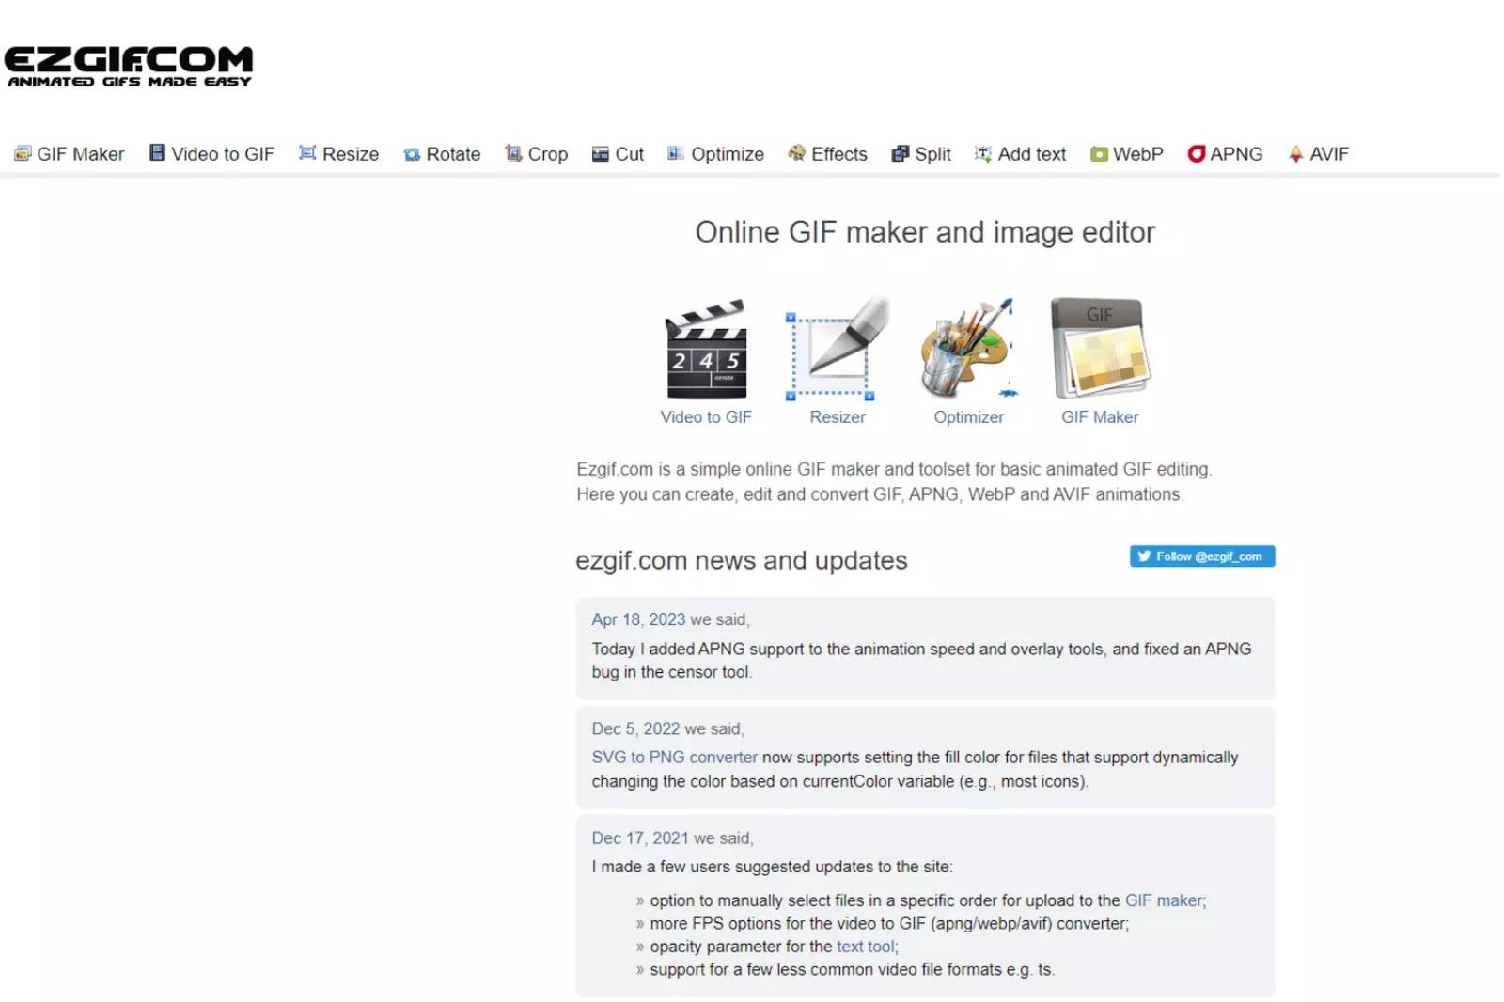Screen dimensions: 1504x1002
Task: Open the GIF Maker menu item
Action: pyautogui.click(x=70, y=154)
